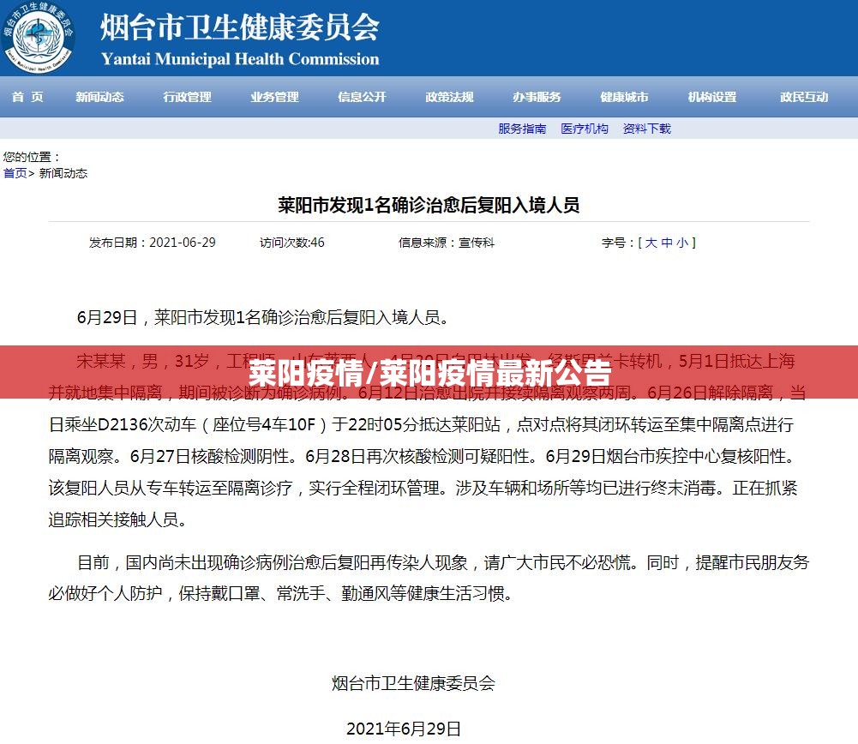This screenshot has height=744, width=858.
Task: Click the 访问次数:46 counter text
Action: click(x=291, y=243)
